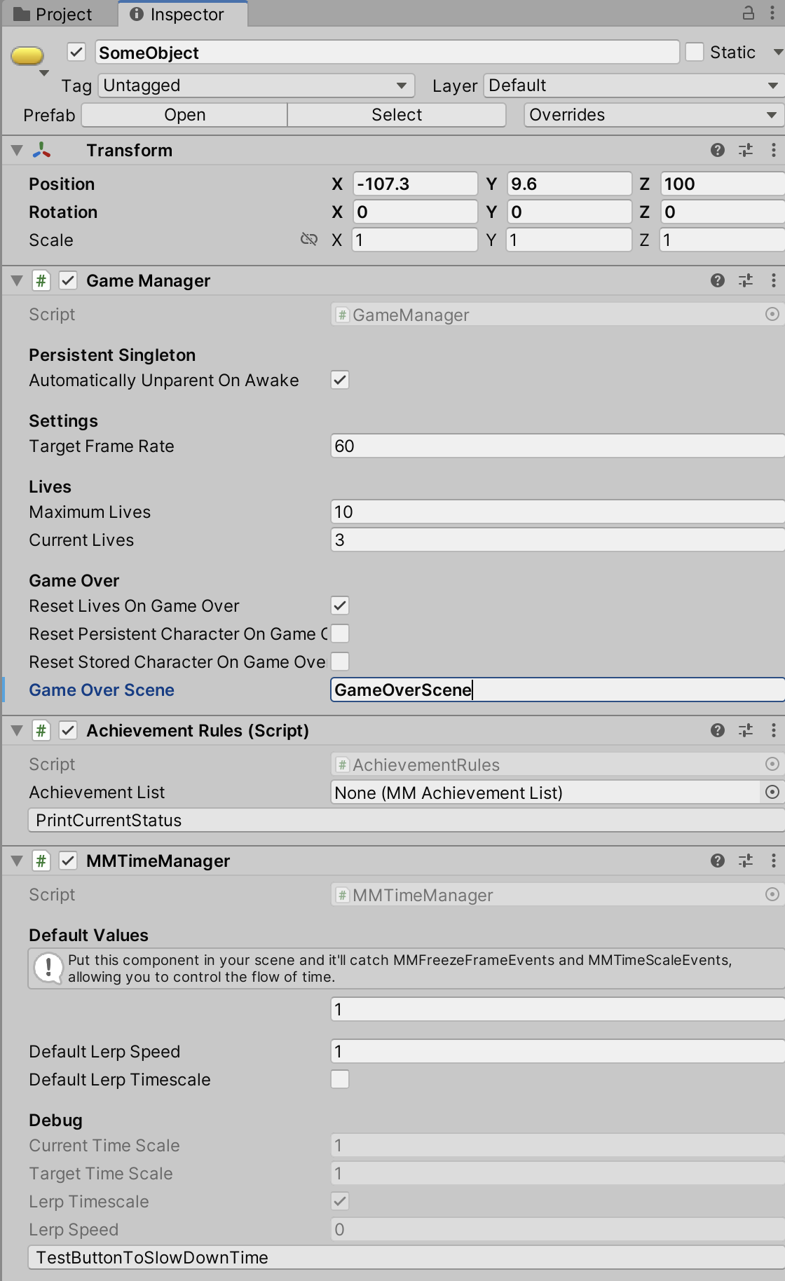
Task: Click the Game Manager script hash icon
Action: point(41,280)
